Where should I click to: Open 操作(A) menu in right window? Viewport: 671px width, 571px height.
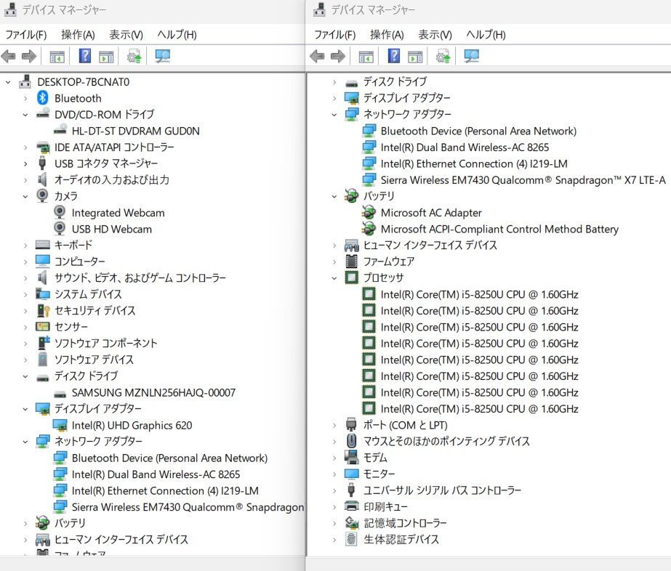387,35
